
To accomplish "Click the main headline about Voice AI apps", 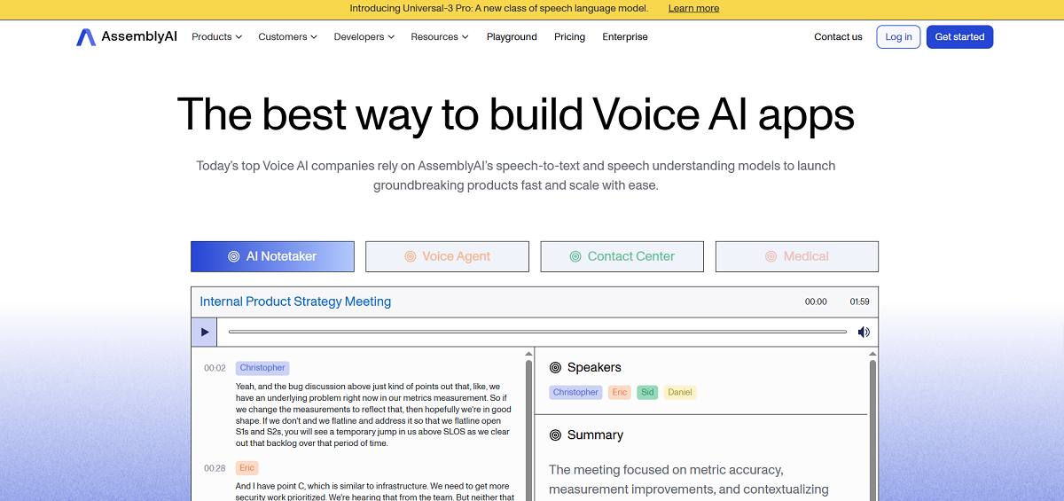I will point(516,114).
